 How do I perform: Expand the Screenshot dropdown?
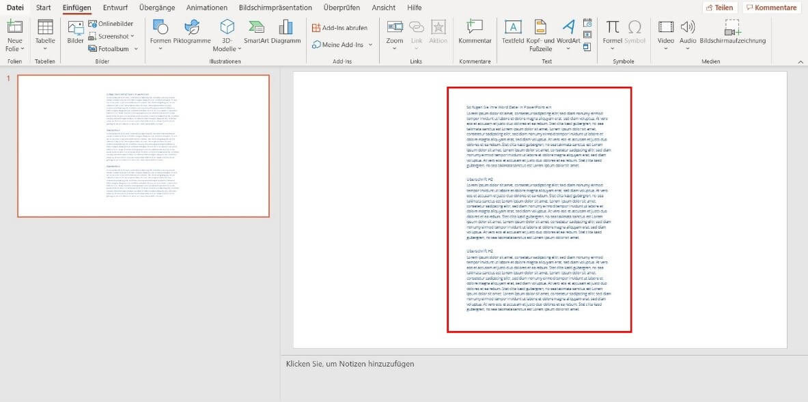pyautogui.click(x=133, y=36)
